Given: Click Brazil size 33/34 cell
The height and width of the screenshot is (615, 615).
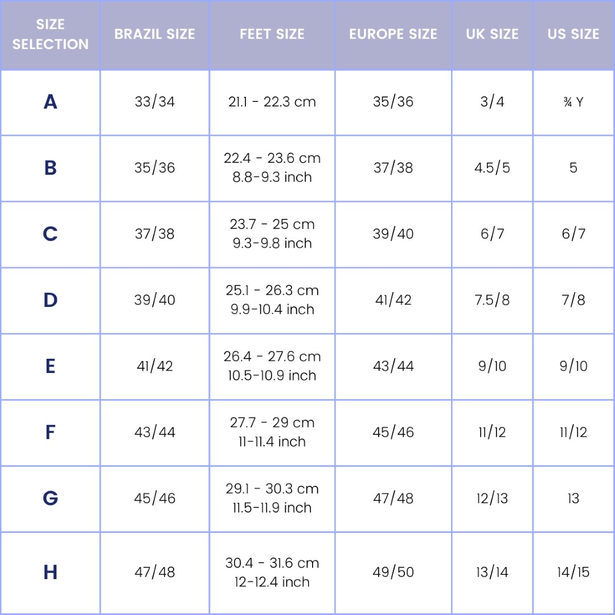Looking at the screenshot, I should [154, 102].
